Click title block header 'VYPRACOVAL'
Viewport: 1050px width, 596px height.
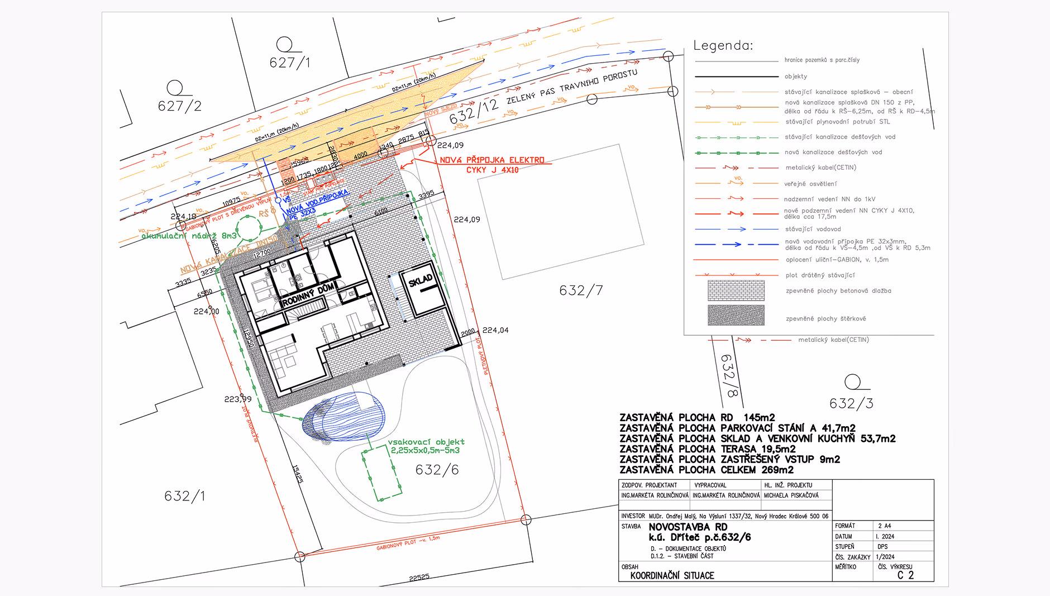(x=710, y=485)
